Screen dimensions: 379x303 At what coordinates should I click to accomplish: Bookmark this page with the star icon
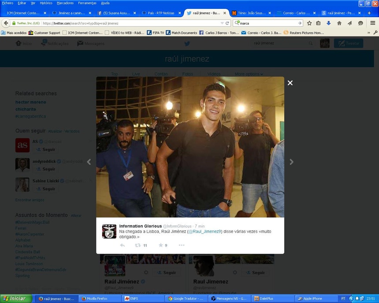click(309, 23)
